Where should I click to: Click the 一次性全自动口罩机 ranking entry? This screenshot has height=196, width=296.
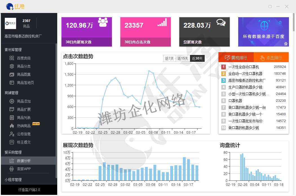click(243, 67)
